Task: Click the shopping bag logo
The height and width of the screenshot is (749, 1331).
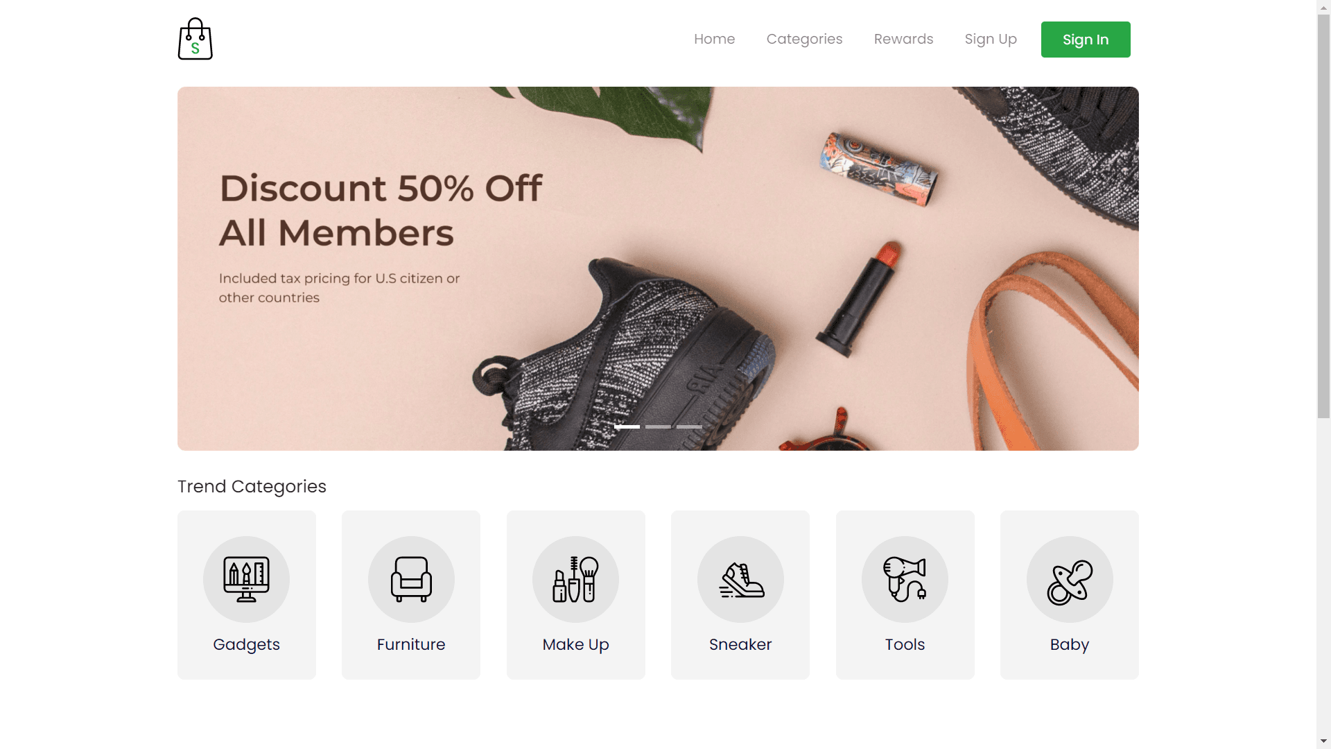Action: click(x=195, y=39)
